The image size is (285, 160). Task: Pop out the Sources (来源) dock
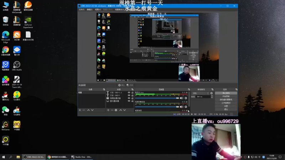pos(132,90)
